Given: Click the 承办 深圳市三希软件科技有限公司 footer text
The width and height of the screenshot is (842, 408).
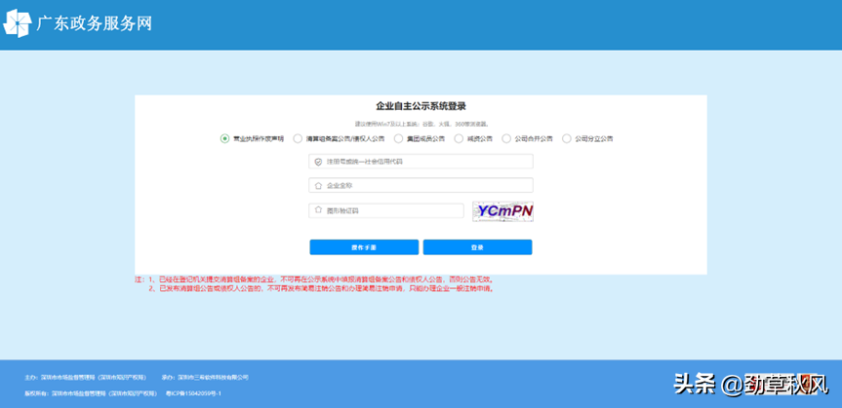Looking at the screenshot, I should click(205, 378).
